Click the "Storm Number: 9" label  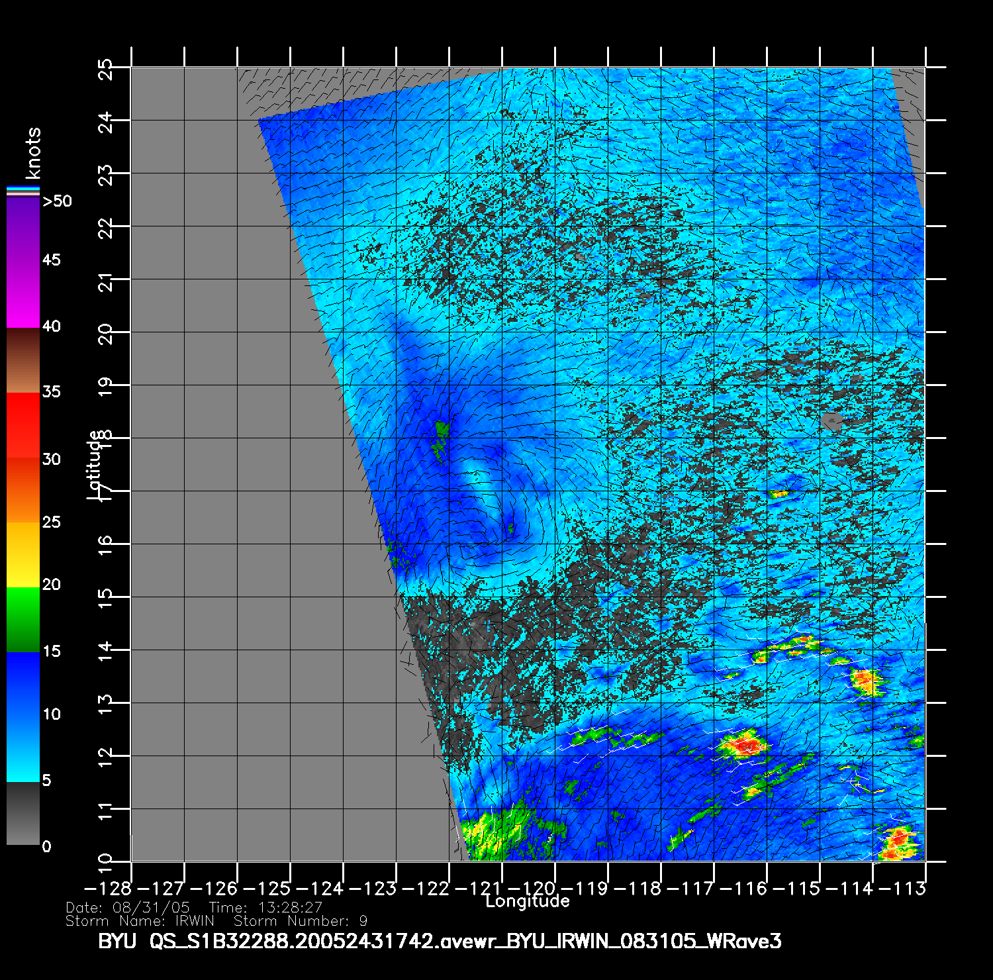tap(300, 921)
